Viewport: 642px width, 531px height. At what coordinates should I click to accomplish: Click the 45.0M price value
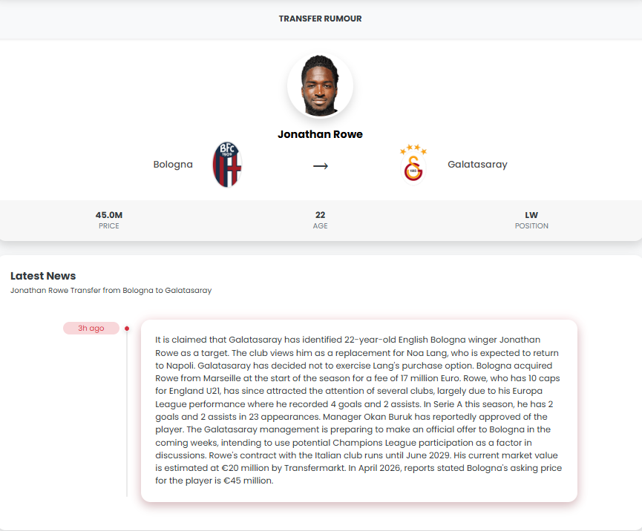(x=109, y=215)
